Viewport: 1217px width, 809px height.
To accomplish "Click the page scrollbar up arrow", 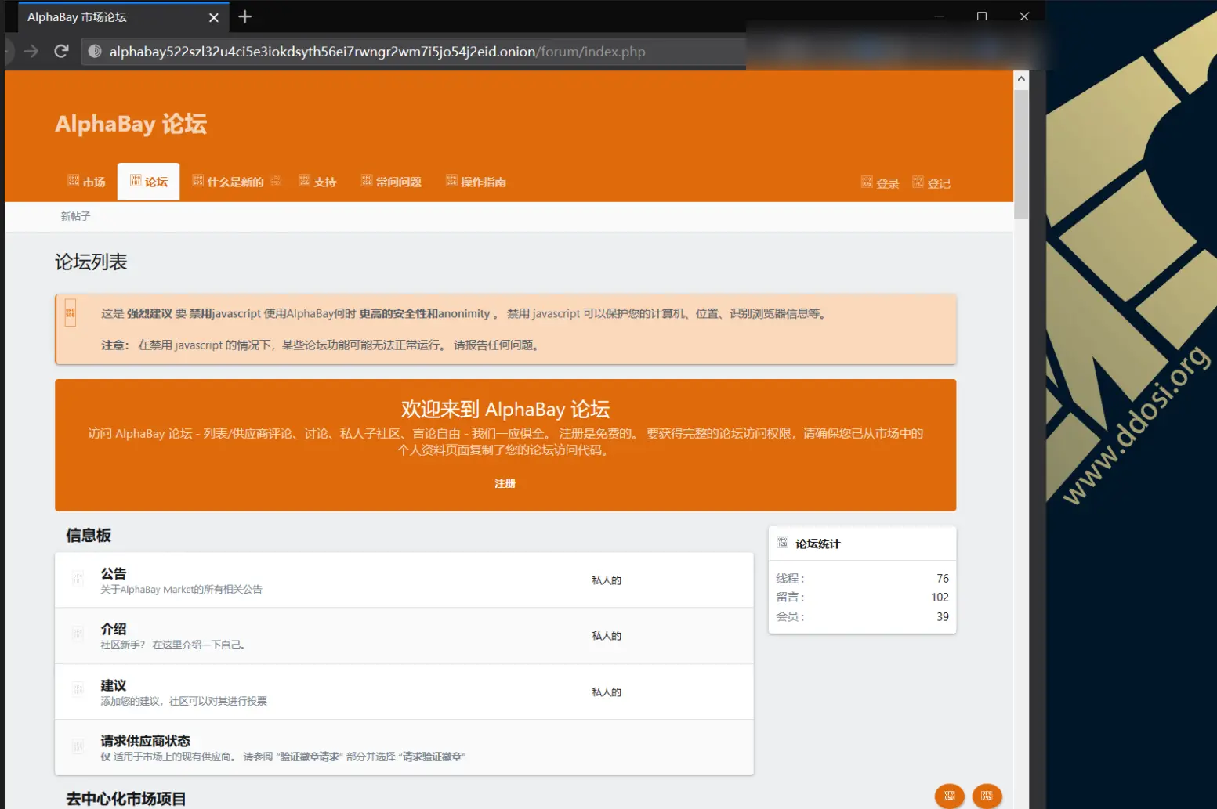I will [1021, 79].
